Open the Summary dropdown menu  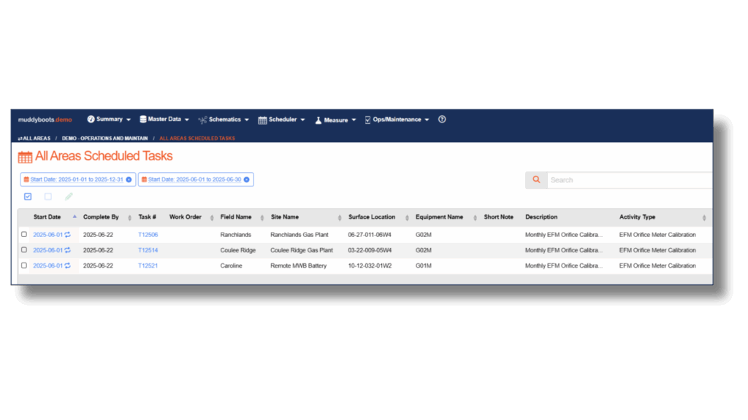pyautogui.click(x=109, y=120)
